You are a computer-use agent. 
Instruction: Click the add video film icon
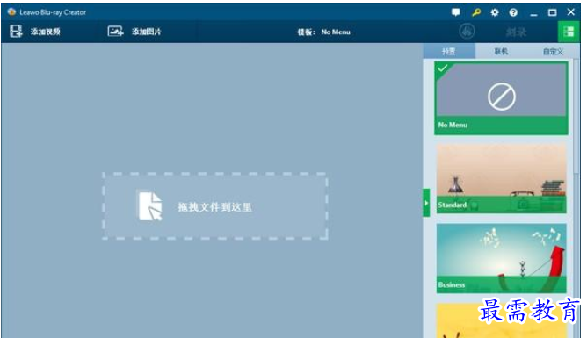click(16, 32)
